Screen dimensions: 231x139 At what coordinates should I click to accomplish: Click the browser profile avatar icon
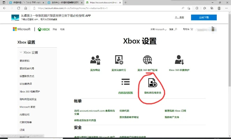click(219, 8)
